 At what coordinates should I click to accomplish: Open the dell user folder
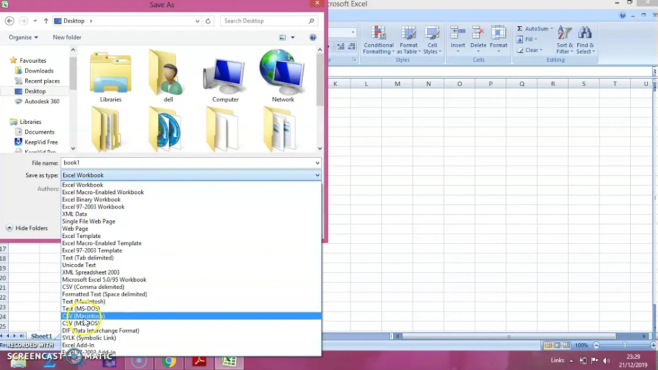point(168,76)
